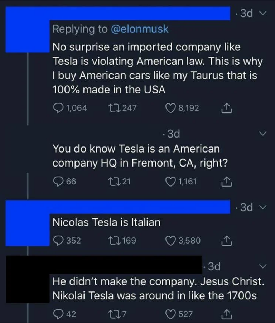Open the share icon on the first tweet
Viewport: 275px width, 323px height.
pos(226,108)
